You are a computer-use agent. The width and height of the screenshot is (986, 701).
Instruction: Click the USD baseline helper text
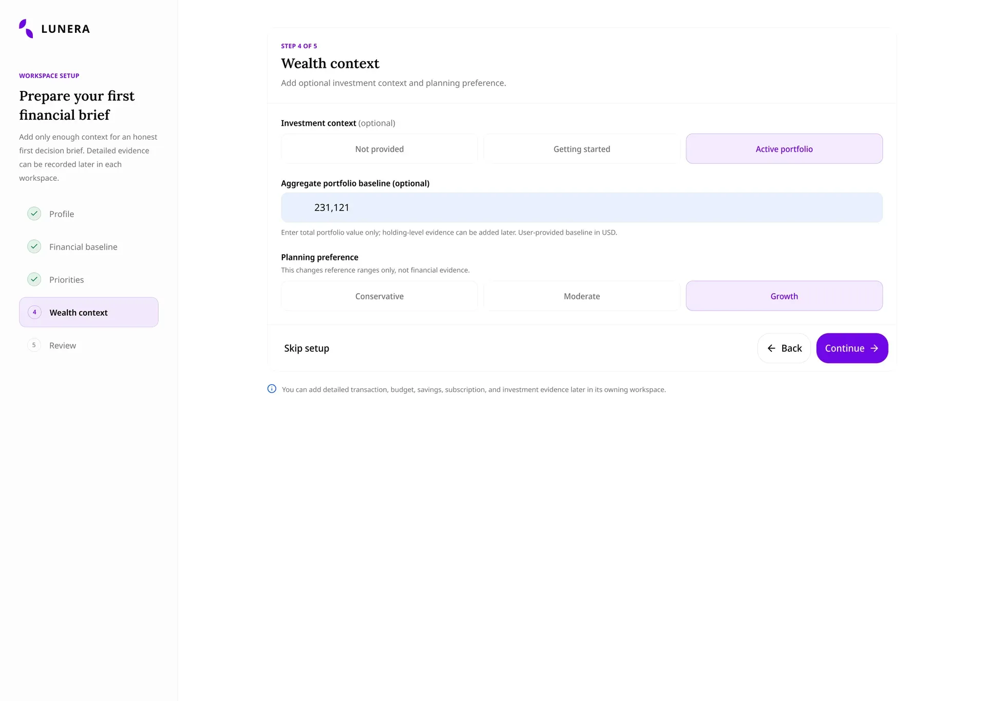click(449, 233)
